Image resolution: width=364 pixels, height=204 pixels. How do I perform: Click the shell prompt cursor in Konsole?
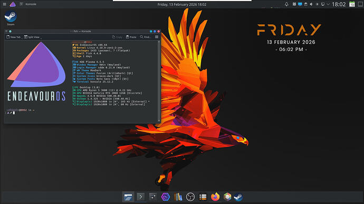point(14,113)
